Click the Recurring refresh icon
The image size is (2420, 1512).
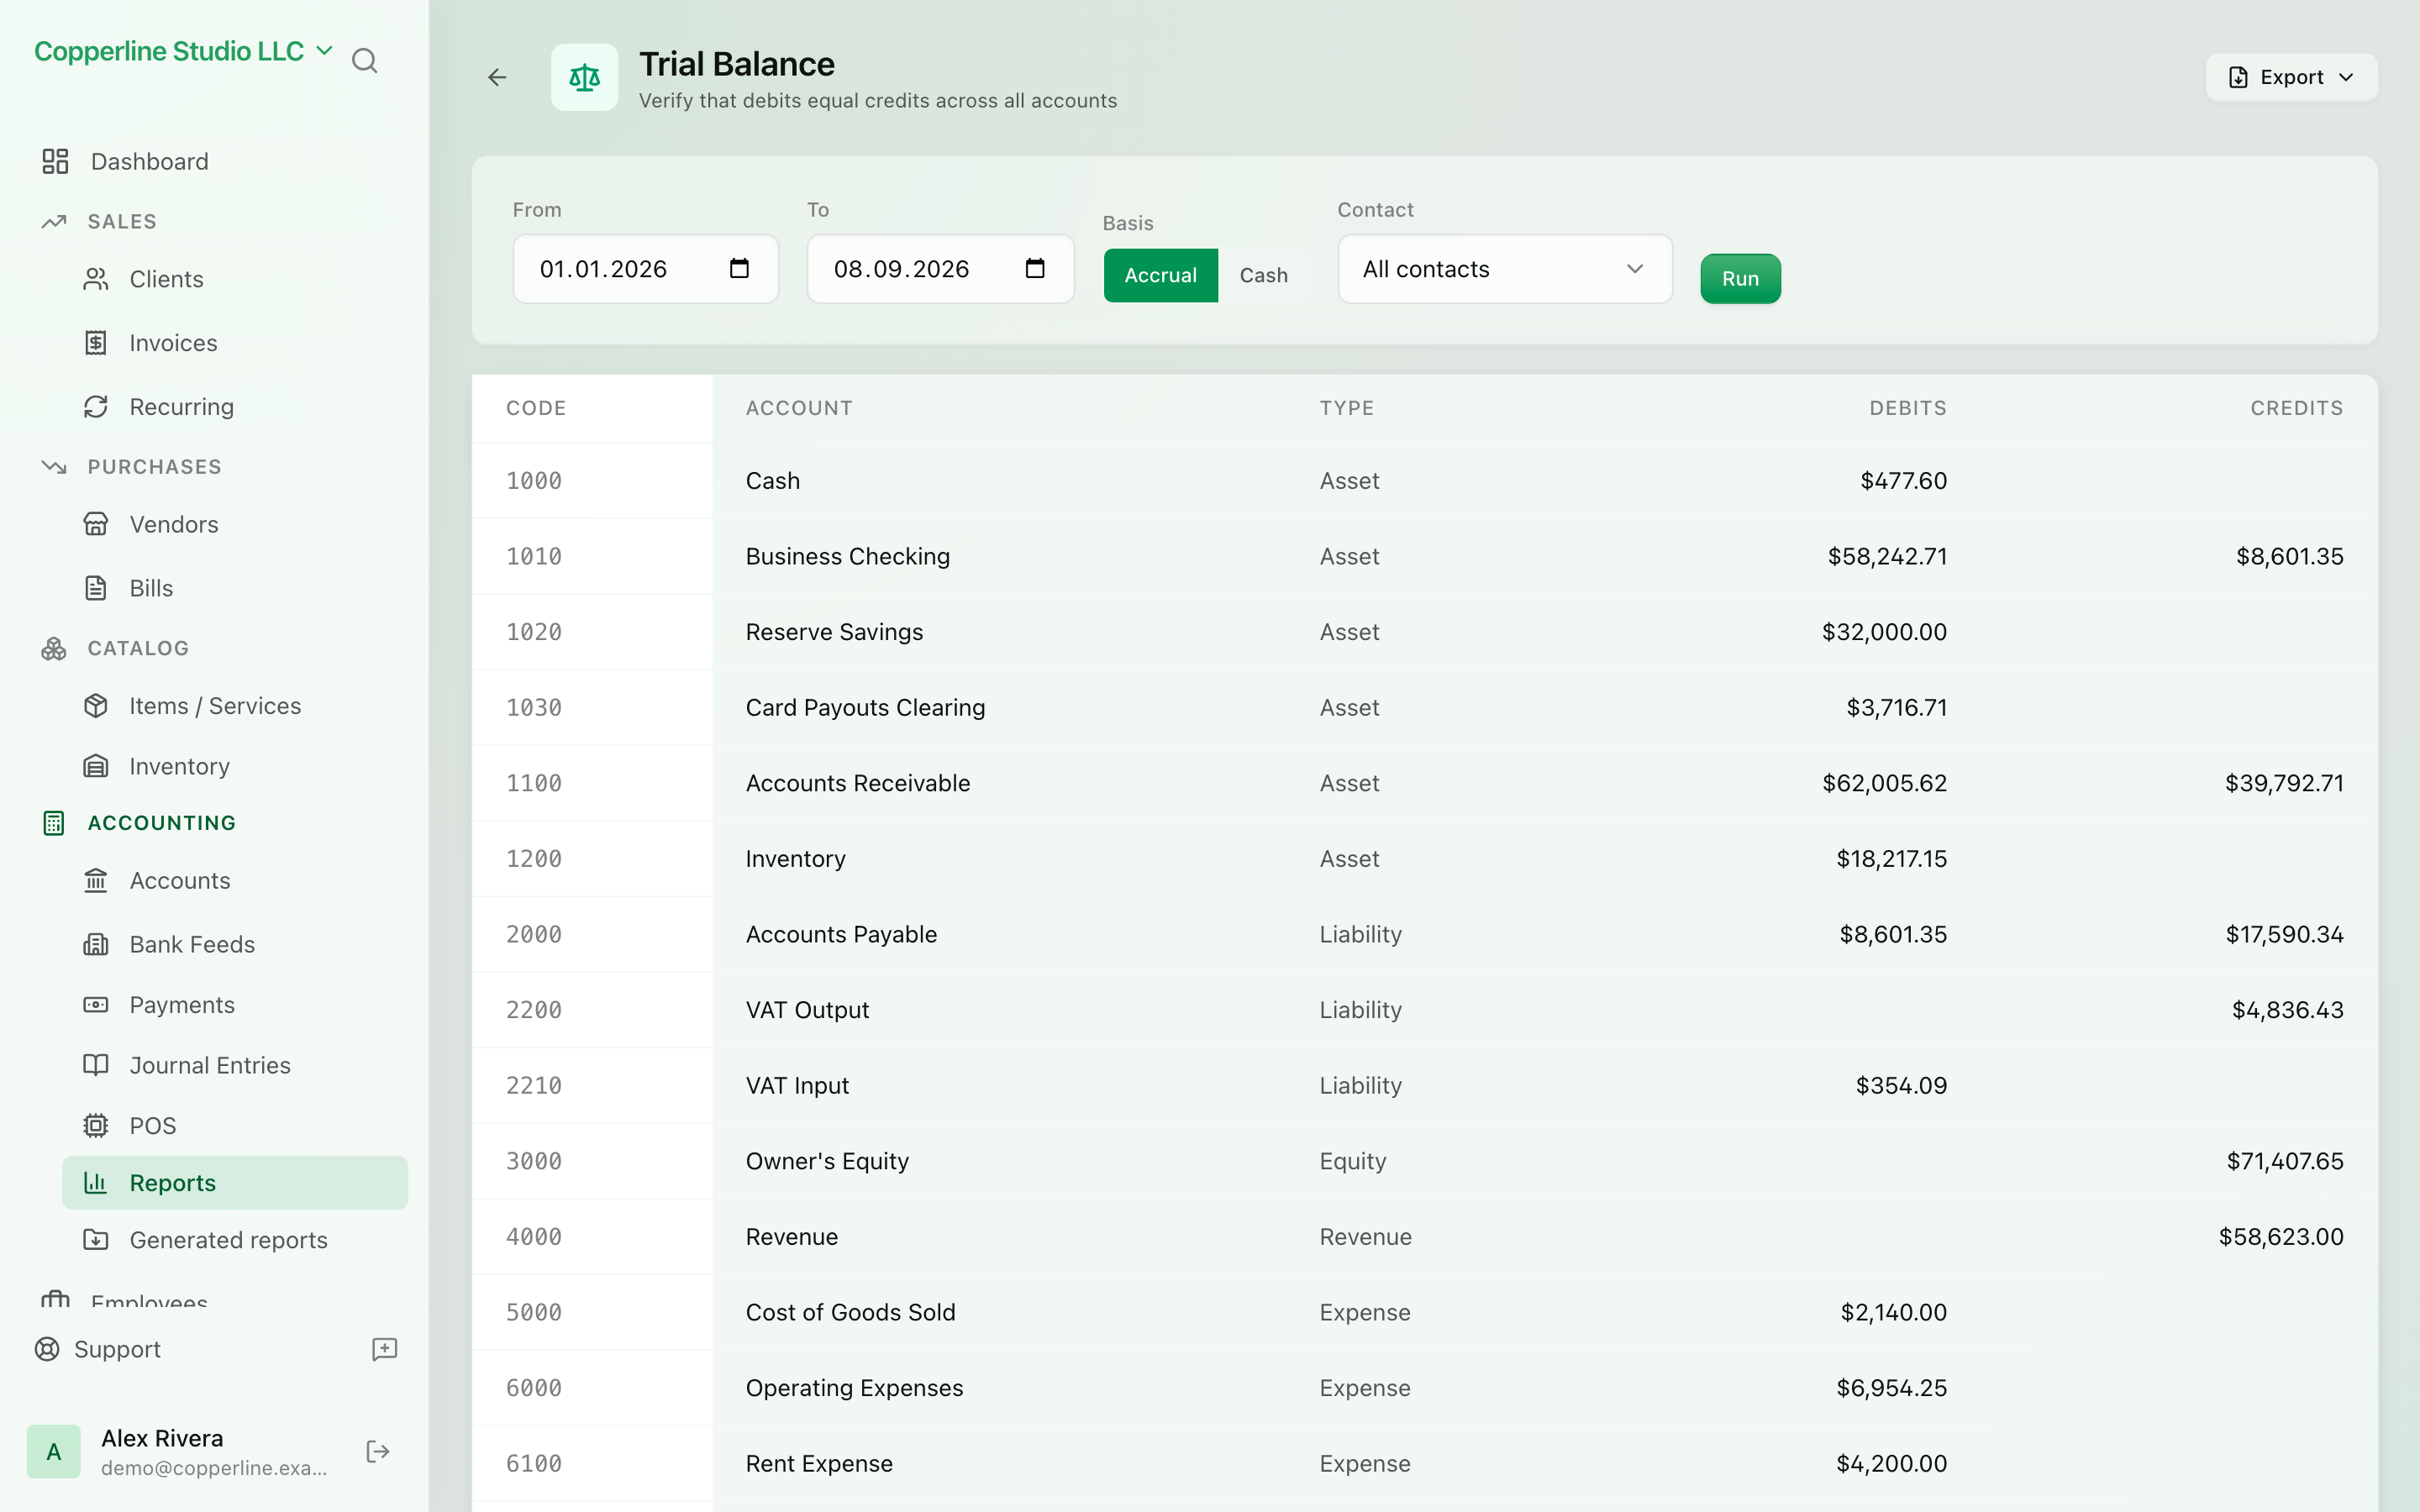(x=96, y=407)
